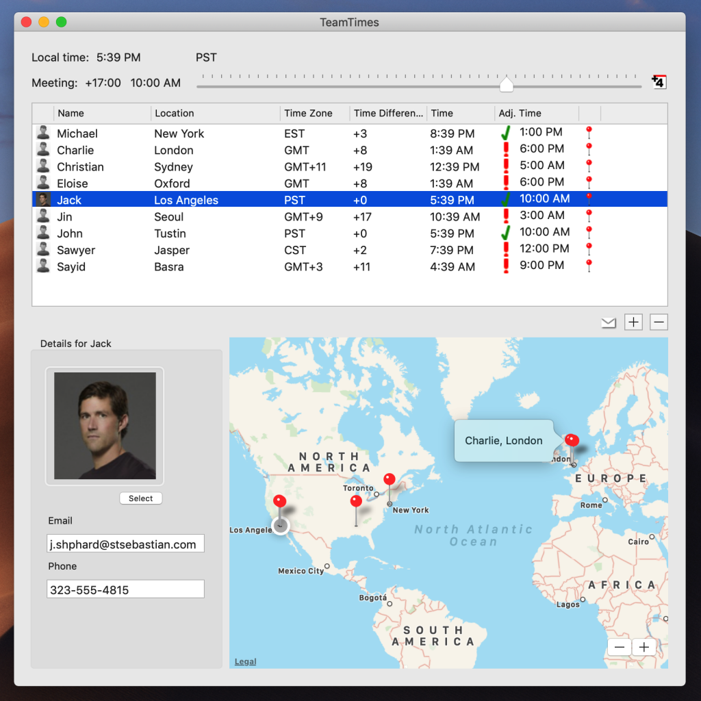The image size is (701, 701).
Task: Sort table by Time column header
Action: point(461,113)
